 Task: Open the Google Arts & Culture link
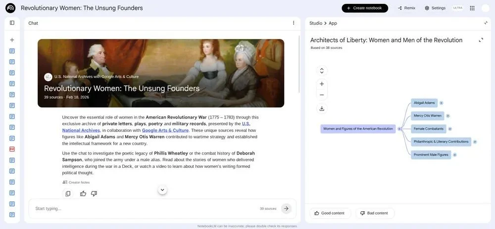pos(165,130)
